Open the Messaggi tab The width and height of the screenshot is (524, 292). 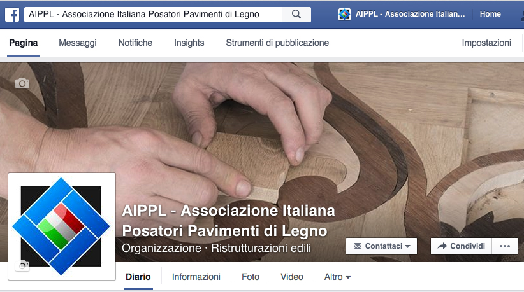tap(78, 43)
